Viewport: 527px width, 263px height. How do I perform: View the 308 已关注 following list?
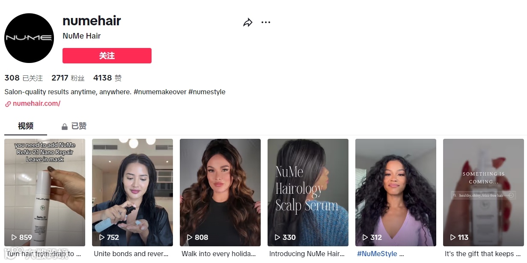(x=24, y=78)
